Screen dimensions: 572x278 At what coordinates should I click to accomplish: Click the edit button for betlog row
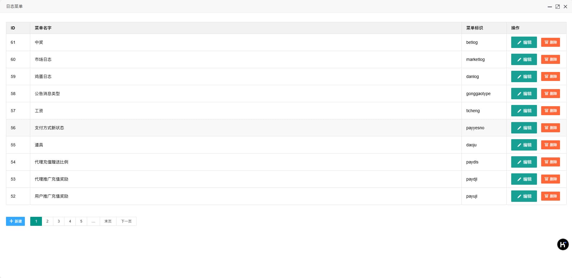pyautogui.click(x=524, y=42)
